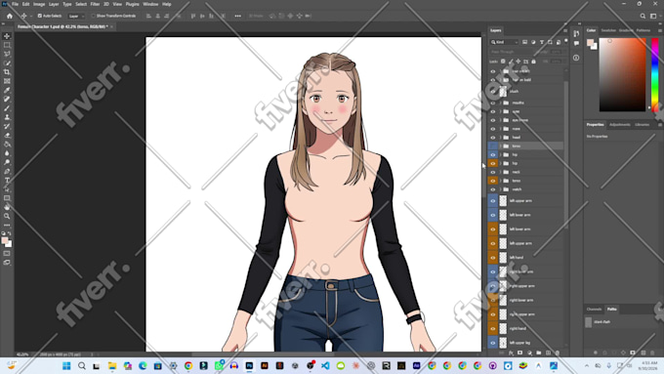The width and height of the screenshot is (664, 374).
Task: Hide the right hand layer
Action: tap(493, 329)
